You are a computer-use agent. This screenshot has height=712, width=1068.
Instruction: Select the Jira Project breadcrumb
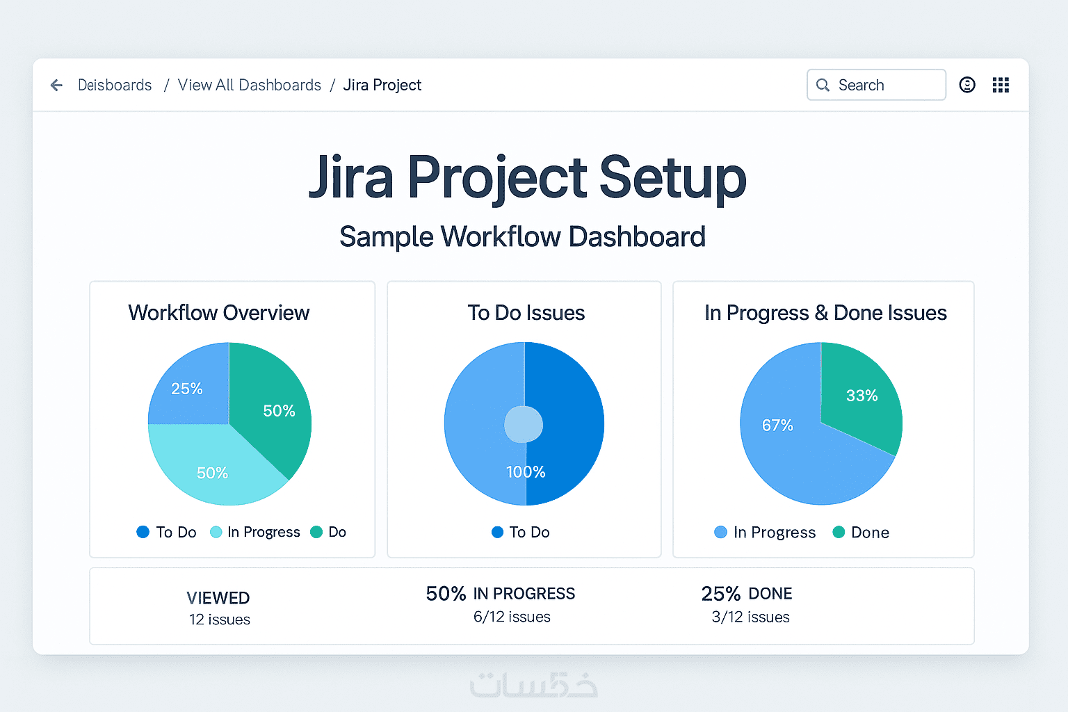pos(382,85)
